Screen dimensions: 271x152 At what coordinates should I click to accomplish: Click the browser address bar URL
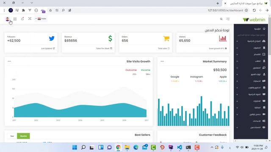(225, 10)
